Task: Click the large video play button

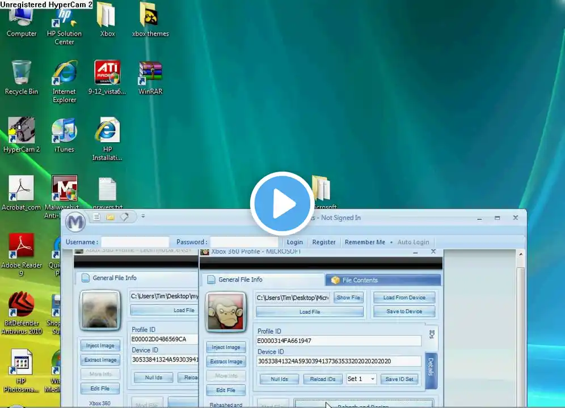Action: click(x=282, y=203)
